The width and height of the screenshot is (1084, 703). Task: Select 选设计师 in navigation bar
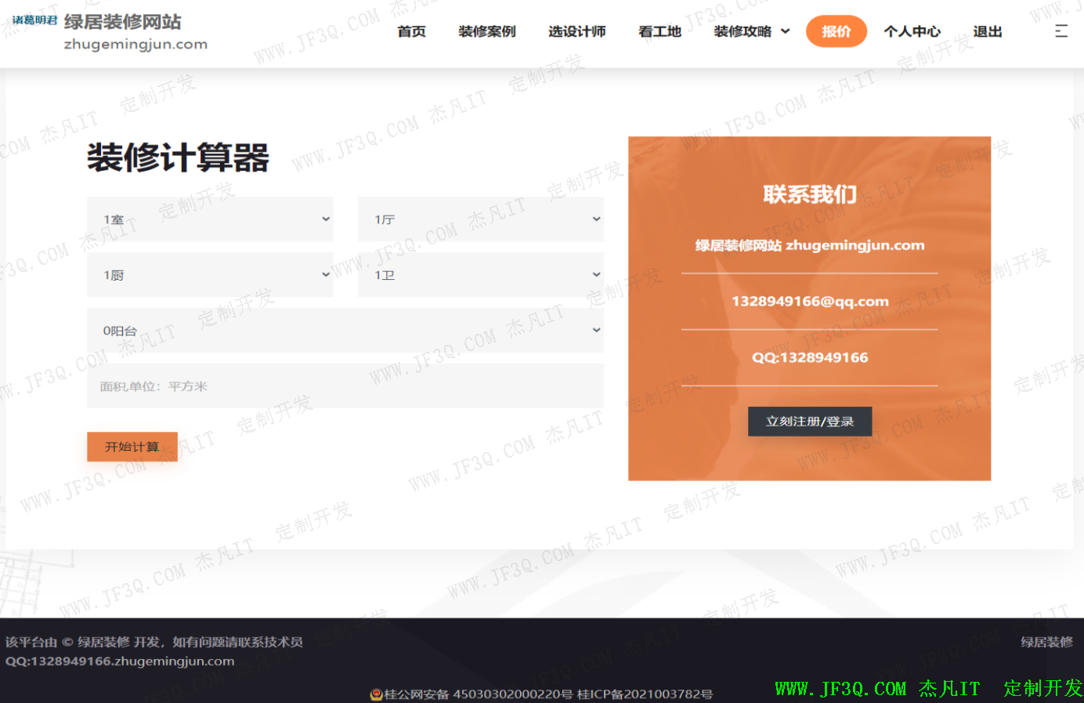576,31
